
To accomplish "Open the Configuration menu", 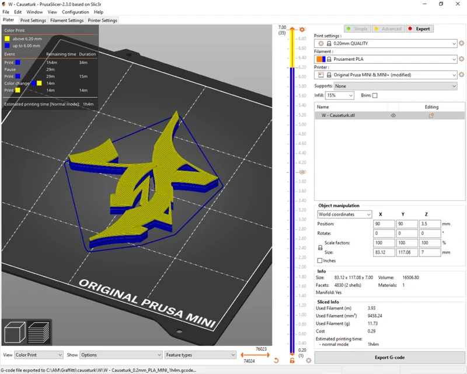I will [x=75, y=12].
